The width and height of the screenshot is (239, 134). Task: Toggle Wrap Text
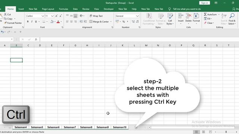click(96, 16)
